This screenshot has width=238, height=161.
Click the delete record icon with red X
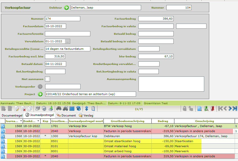(23, 109)
